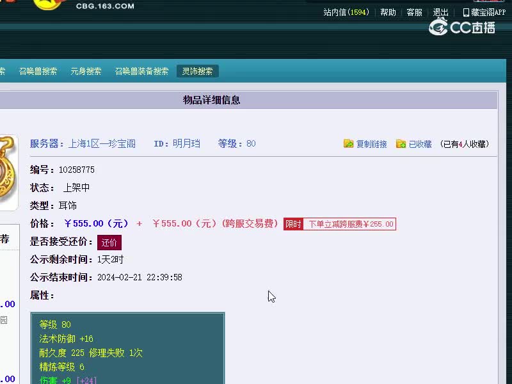Screen dimensions: 512x384
Task: Click the earring item thumbnail
Action: [8, 172]
